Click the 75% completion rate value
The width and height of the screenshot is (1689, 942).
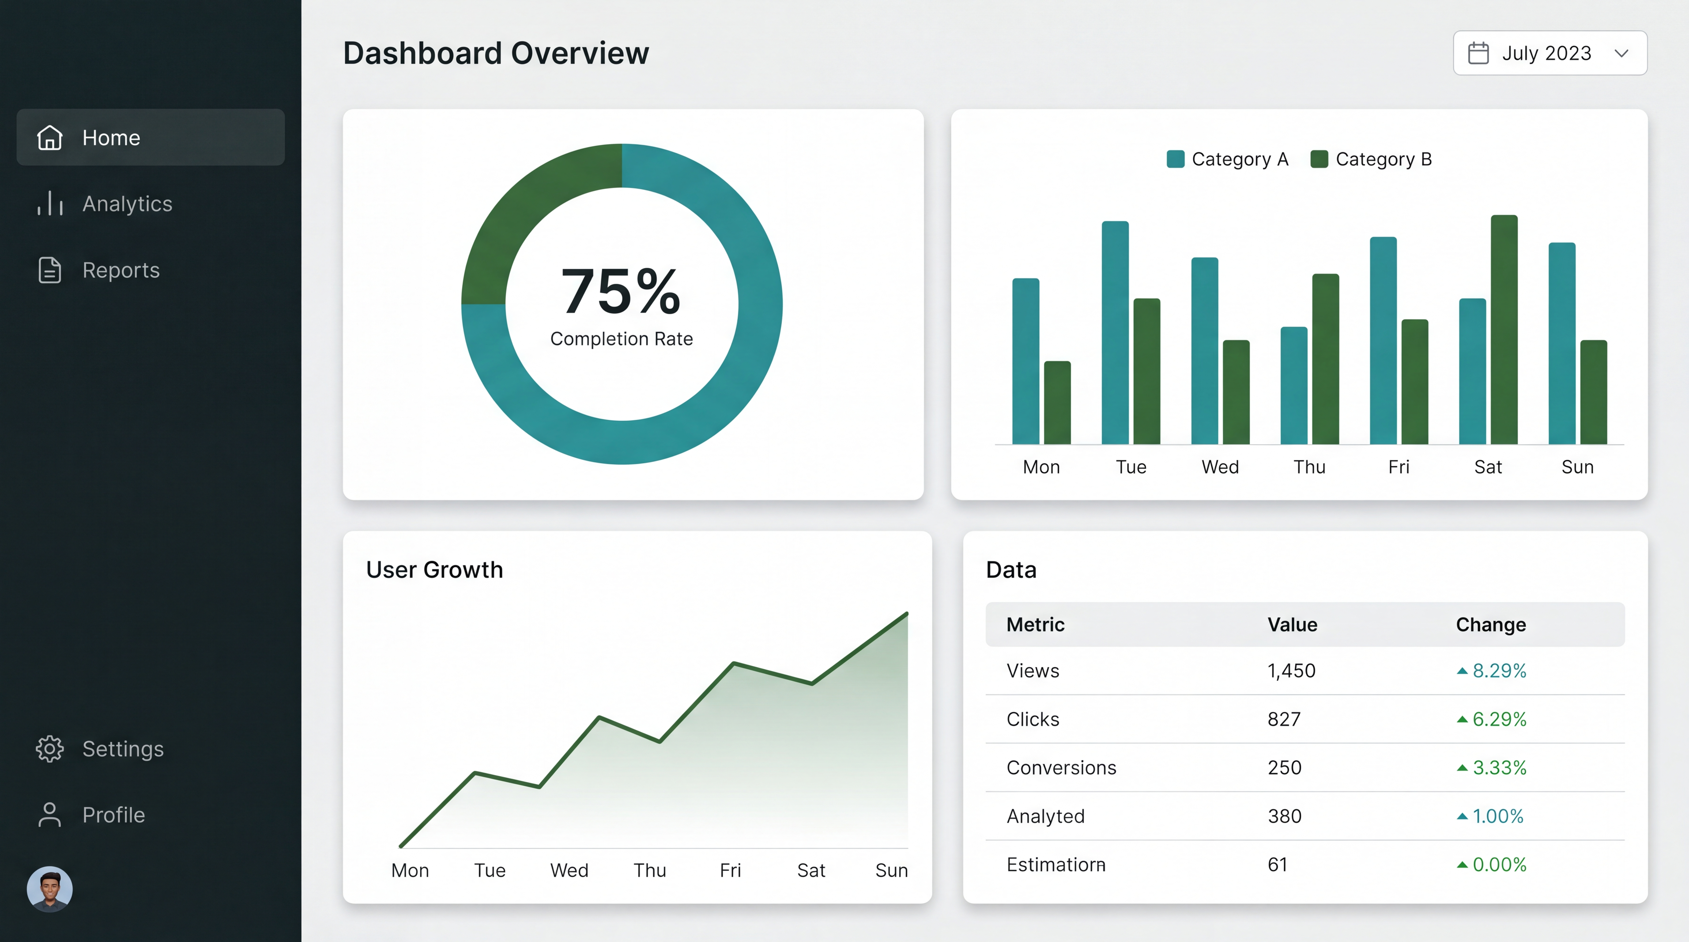point(621,292)
